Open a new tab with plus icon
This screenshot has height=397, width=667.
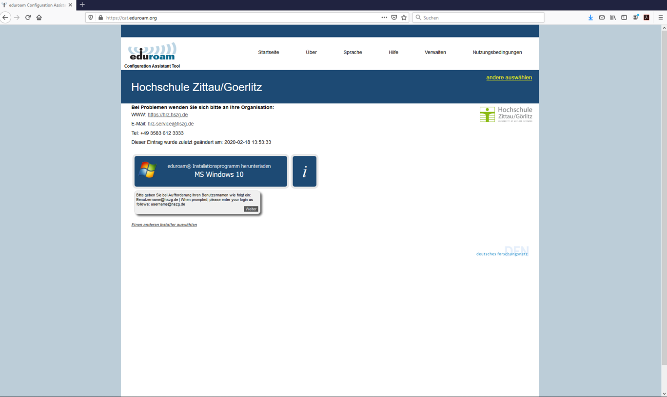(82, 5)
